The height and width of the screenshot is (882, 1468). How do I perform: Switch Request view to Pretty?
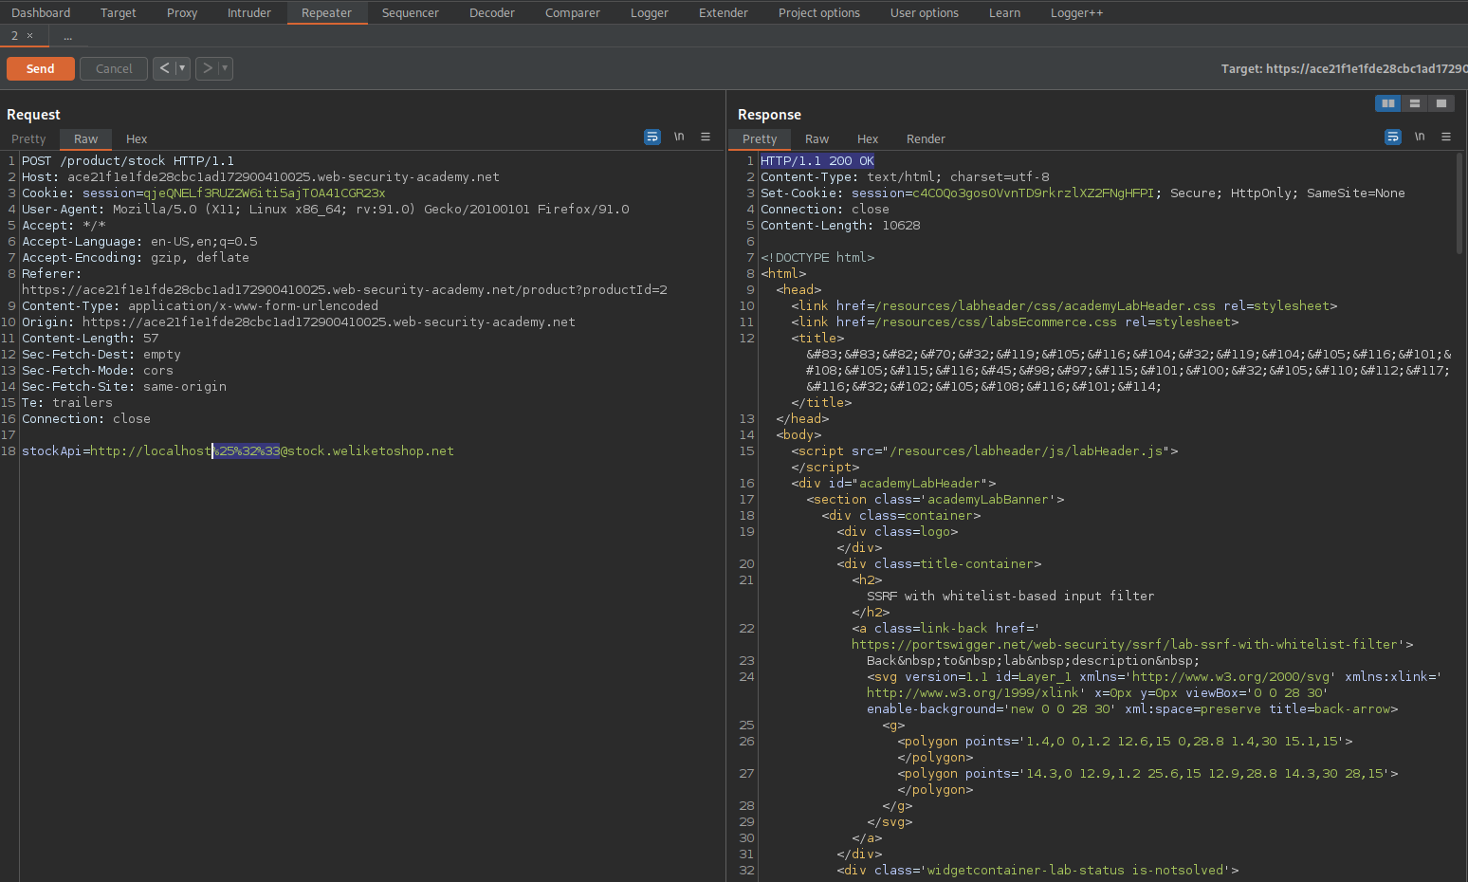coord(28,138)
